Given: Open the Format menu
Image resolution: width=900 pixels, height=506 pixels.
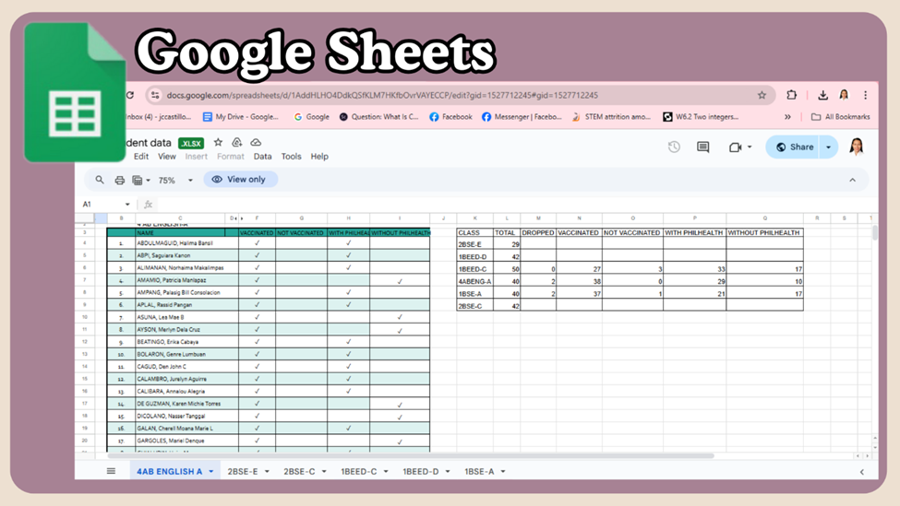Looking at the screenshot, I should (231, 157).
